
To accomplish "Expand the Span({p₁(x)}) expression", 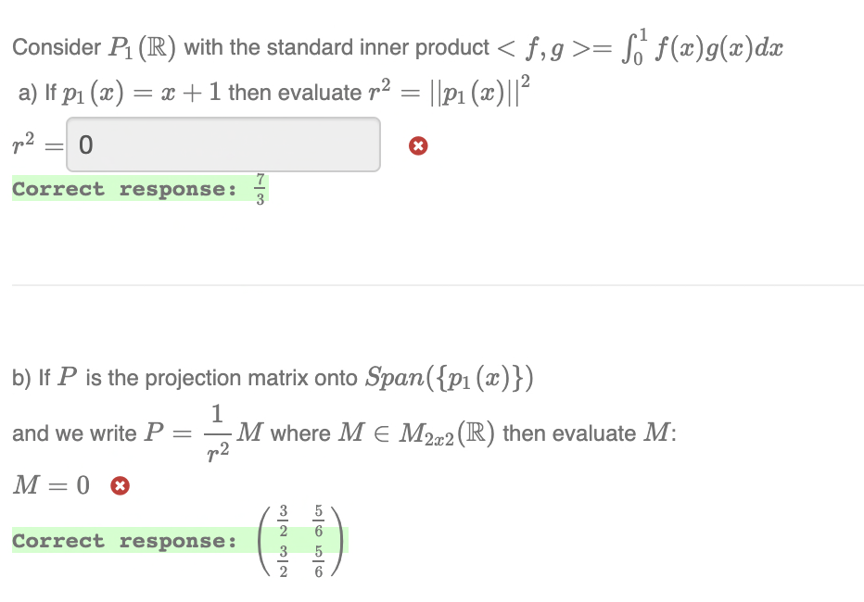I will point(451,377).
